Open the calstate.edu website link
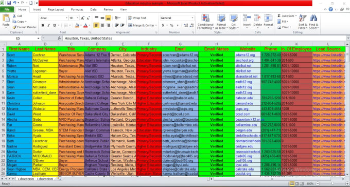The width and height of the screenshot is (350, 187). click(x=244, y=169)
